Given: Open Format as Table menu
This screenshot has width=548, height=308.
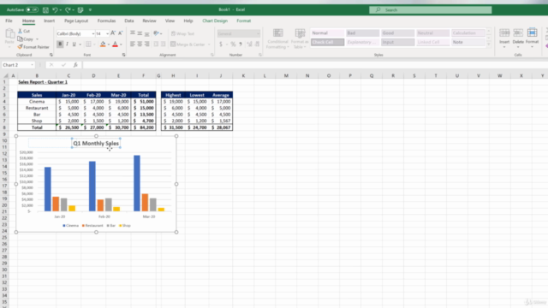Looking at the screenshot, I should pos(300,38).
